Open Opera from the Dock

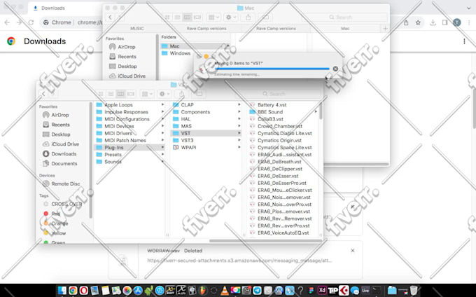(84, 290)
